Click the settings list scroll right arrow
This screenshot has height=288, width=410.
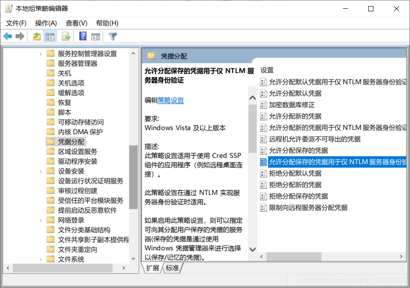[x=401, y=257]
